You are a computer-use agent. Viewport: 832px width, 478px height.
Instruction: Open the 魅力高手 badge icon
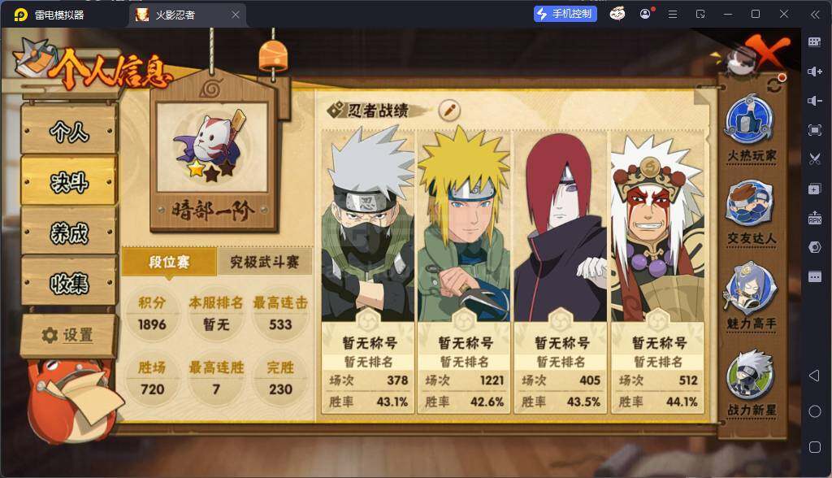(x=750, y=289)
